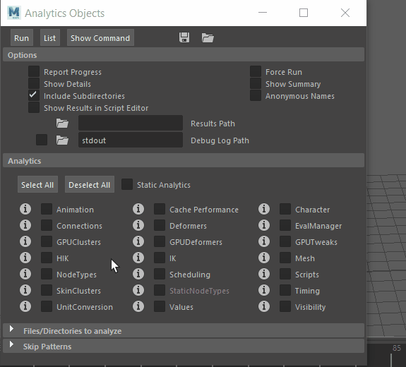Click the Run button
Viewport: 406px width, 367px height.
[22, 38]
